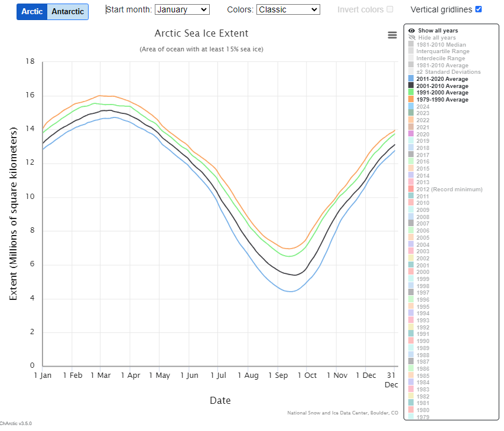The image size is (504, 431).
Task: Click the dark 2001-2010 Average legend swatch
Action: 411,86
